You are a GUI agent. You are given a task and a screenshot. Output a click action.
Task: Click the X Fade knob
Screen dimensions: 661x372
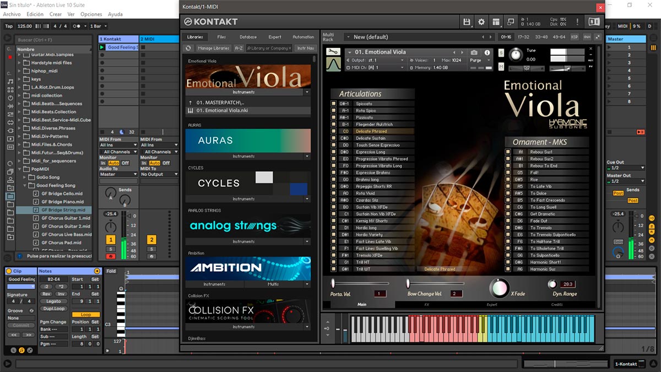point(500,288)
